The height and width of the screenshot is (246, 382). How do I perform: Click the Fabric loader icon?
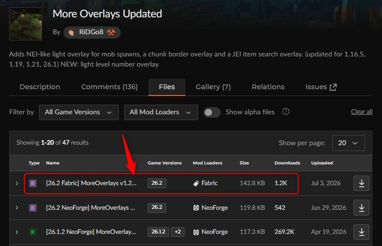tap(196, 183)
